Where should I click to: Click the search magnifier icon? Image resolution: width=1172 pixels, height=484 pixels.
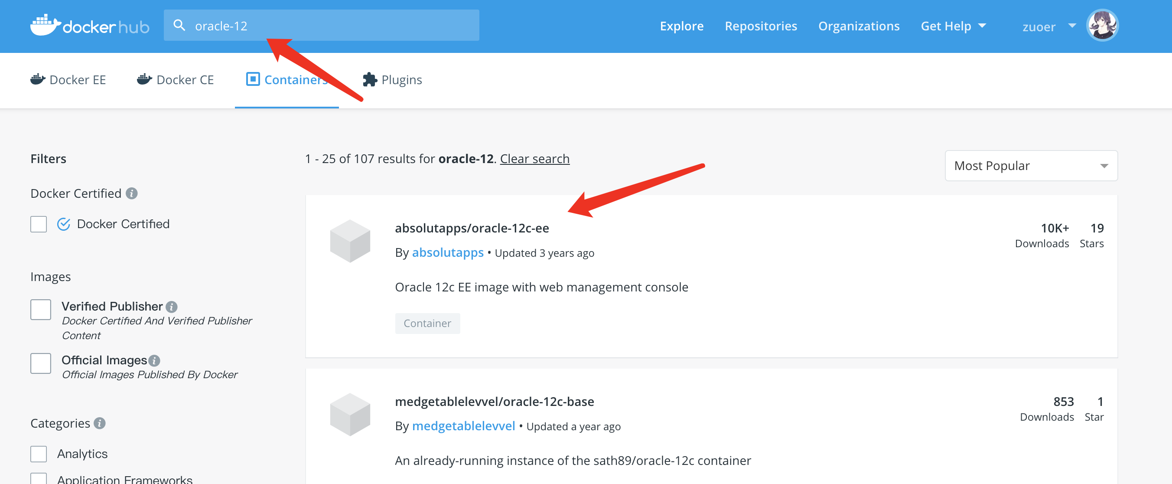(179, 26)
